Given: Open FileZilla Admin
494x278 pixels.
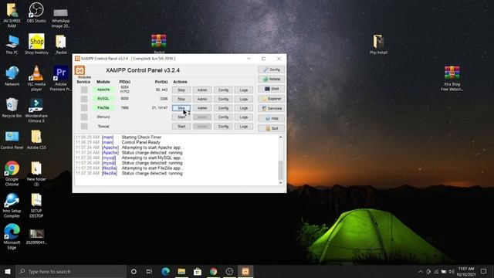Looking at the screenshot, I should point(202,108).
